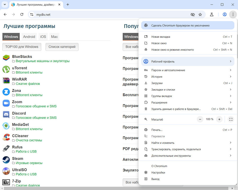Viewport: 238px width, 190px height.
Task: Expand the Группы вкладок submenu
Action: [x=188, y=96]
